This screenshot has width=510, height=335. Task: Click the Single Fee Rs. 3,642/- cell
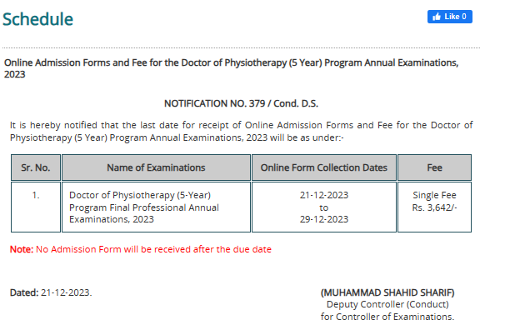pyautogui.click(x=434, y=201)
